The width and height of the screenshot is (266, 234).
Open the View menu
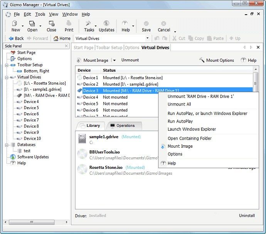click(54, 14)
